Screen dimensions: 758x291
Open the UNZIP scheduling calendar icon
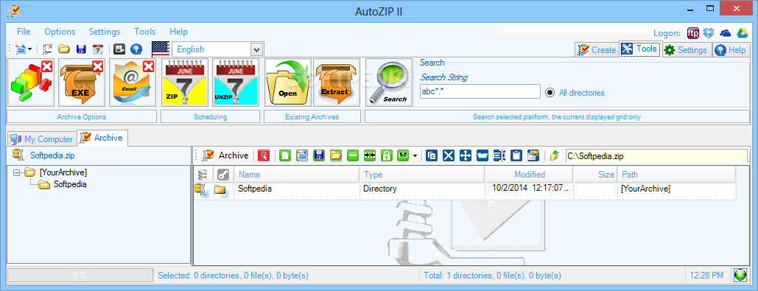point(236,83)
